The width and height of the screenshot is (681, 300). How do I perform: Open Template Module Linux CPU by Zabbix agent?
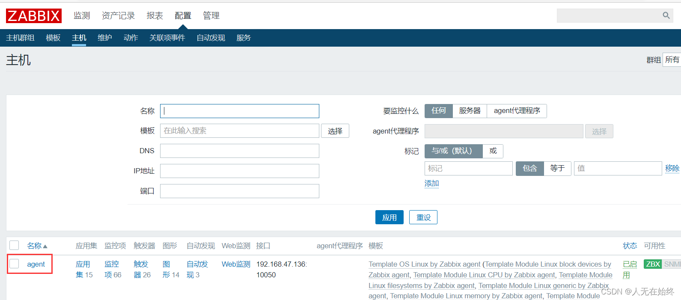484,275
